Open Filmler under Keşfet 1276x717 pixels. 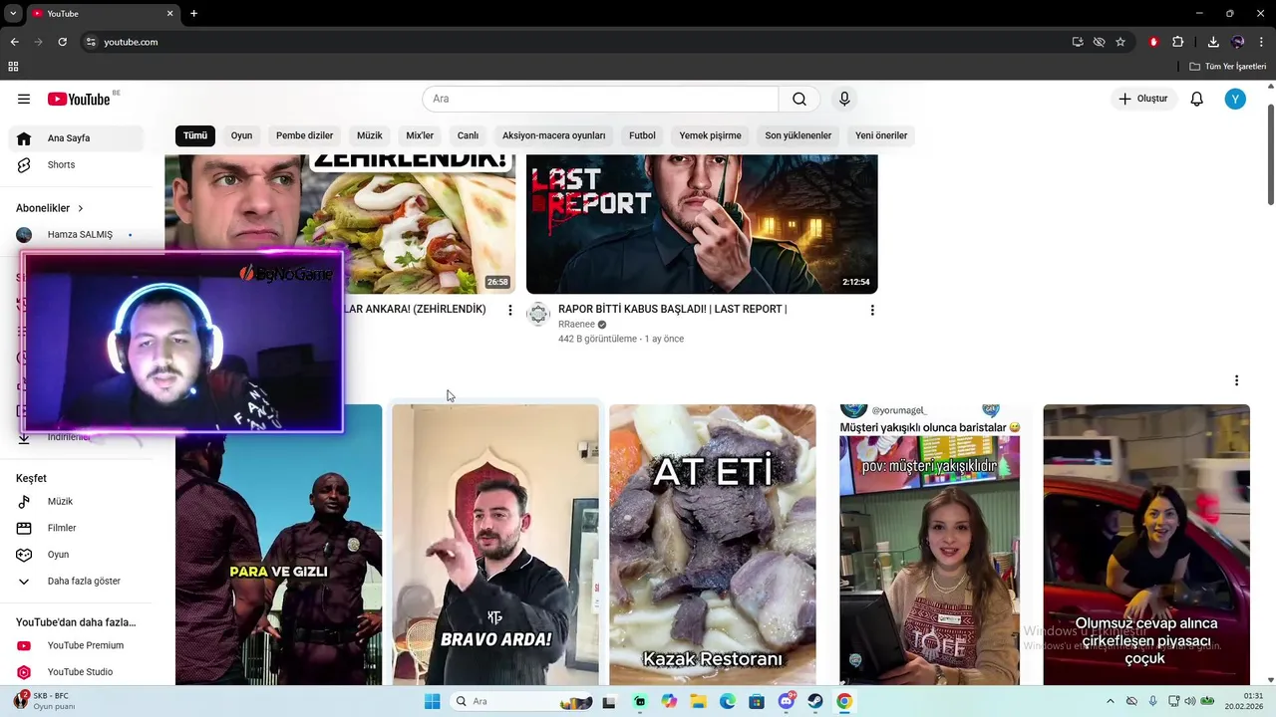click(x=77, y=528)
